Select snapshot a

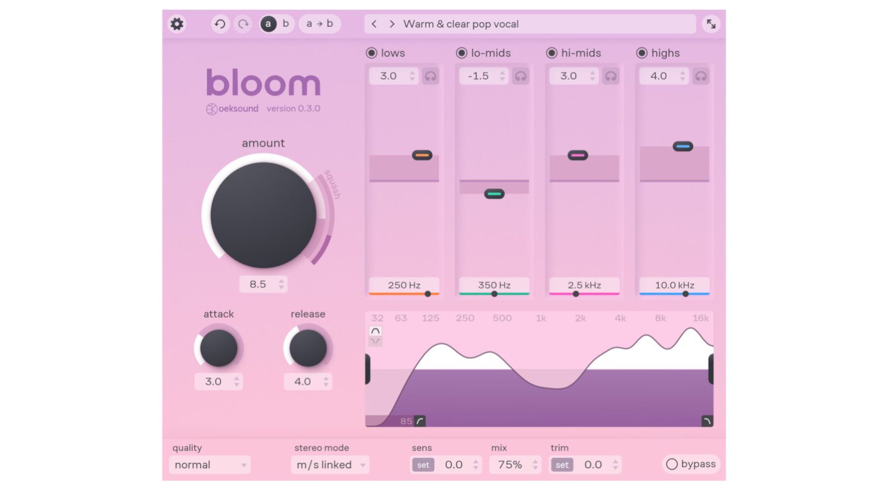[268, 24]
